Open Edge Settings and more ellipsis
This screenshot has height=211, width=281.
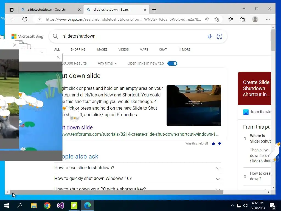click(x=268, y=19)
